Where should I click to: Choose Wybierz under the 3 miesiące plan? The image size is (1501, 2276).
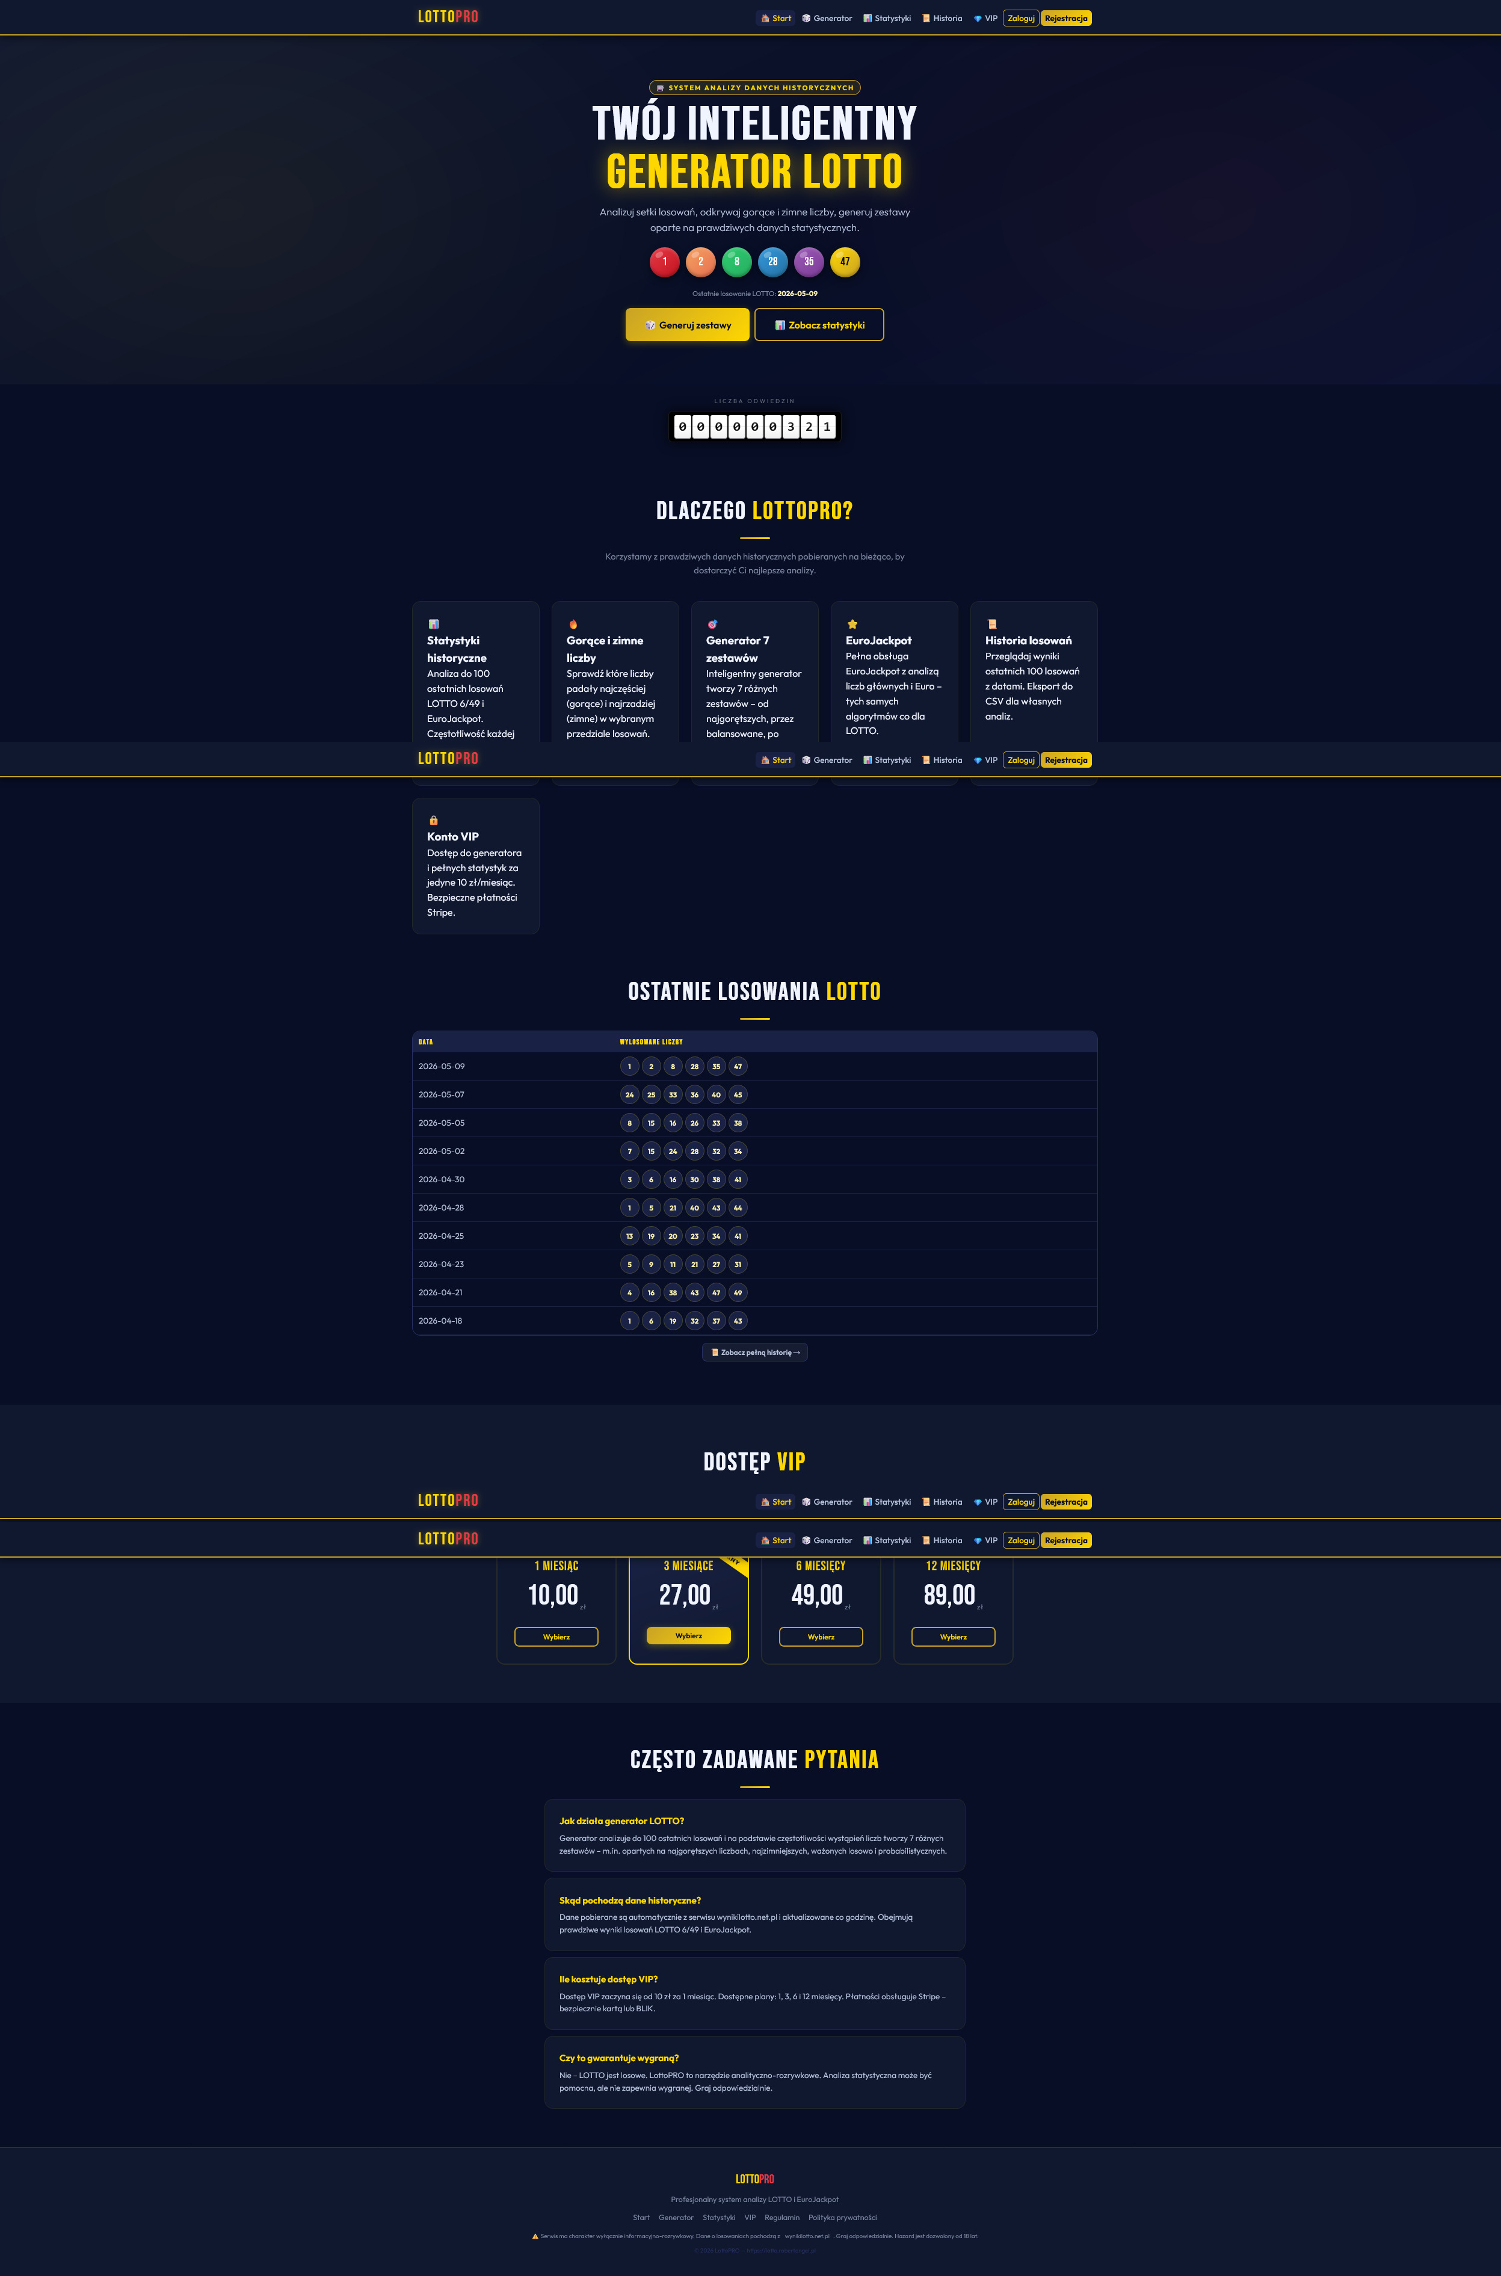(x=688, y=1636)
